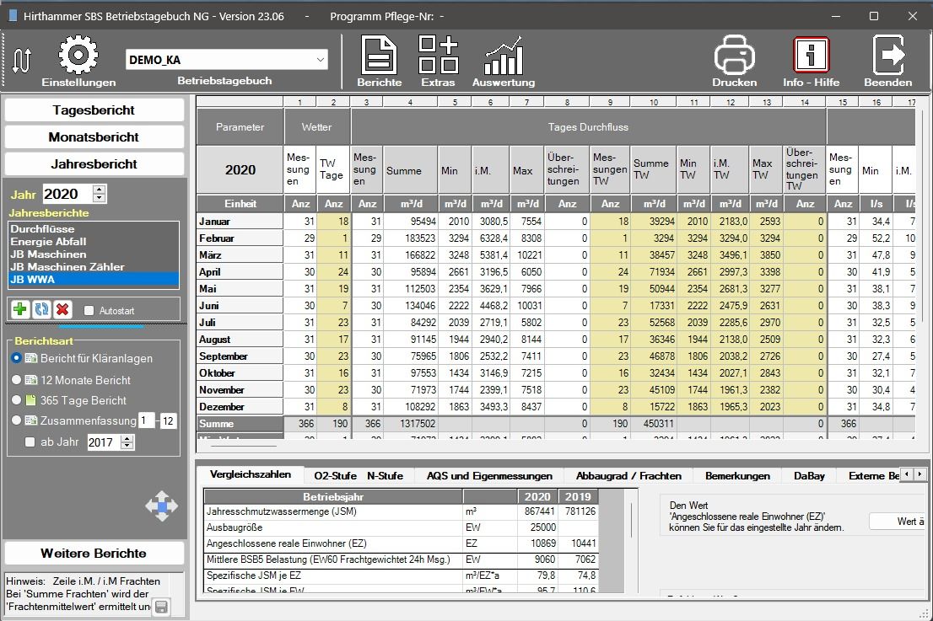933x621 pixels.
Task: Click the green plus add report icon
Action: [x=19, y=310]
